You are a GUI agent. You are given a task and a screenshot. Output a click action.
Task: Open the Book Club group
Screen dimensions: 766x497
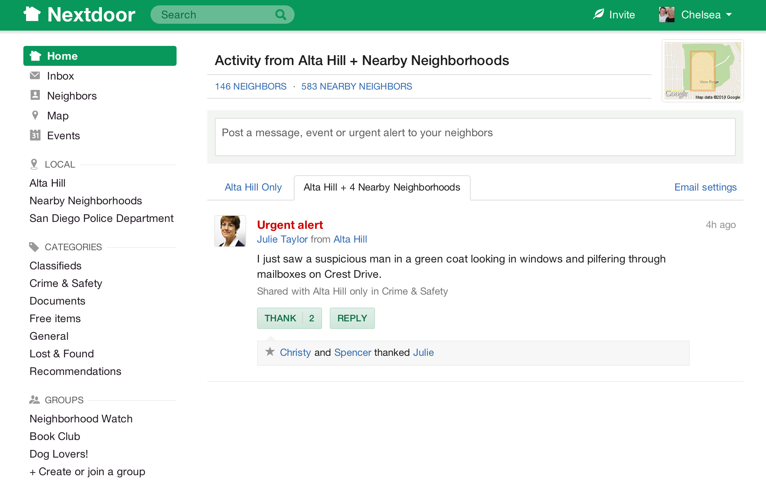[x=55, y=436]
